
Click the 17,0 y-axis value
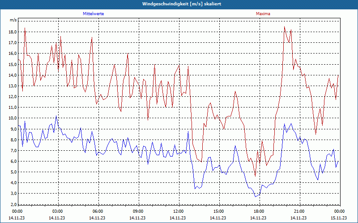pos(13,43)
